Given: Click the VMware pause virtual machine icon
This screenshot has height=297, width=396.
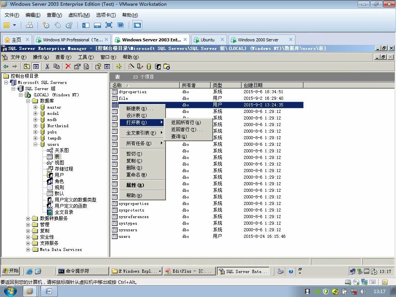Looking at the screenshot, I should (x=7, y=25).
